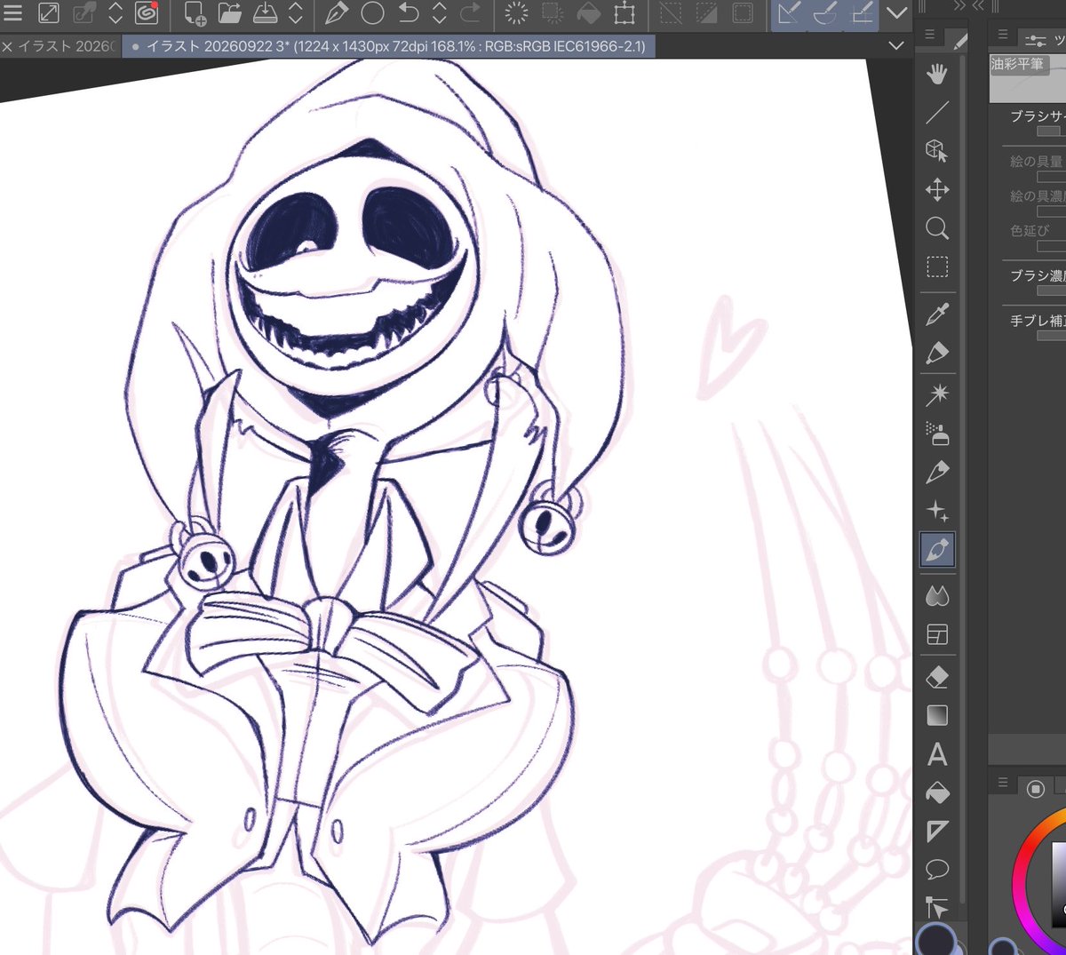
Task: Toggle the fullscreen canvas expand icon
Action: (x=48, y=13)
